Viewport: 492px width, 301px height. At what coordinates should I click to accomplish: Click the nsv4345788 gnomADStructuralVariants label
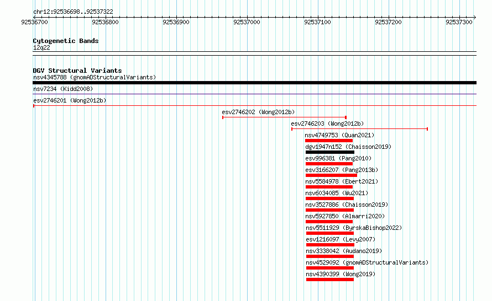point(95,77)
